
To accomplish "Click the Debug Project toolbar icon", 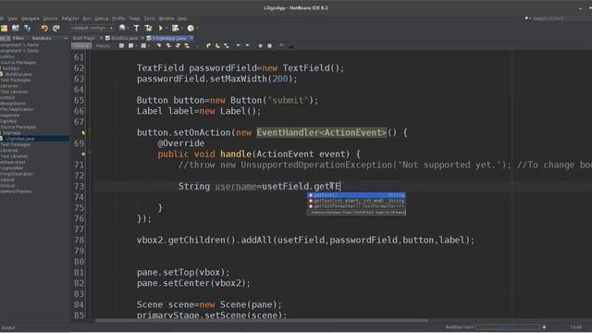I will [x=175, y=28].
